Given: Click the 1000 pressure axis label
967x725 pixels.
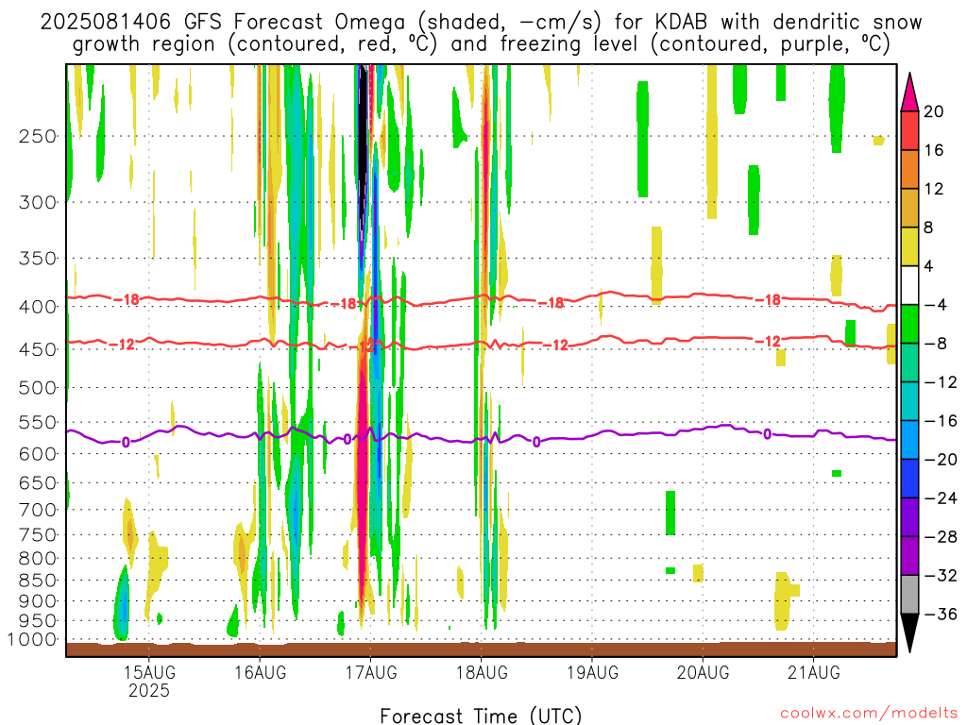Looking at the screenshot, I should pyautogui.click(x=32, y=640).
